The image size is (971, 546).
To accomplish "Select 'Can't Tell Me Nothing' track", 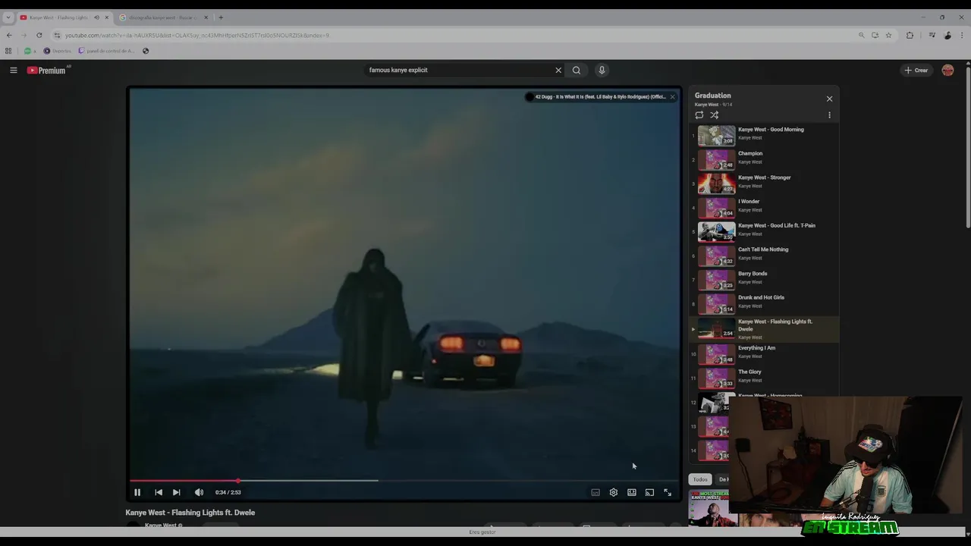I will [x=765, y=255].
